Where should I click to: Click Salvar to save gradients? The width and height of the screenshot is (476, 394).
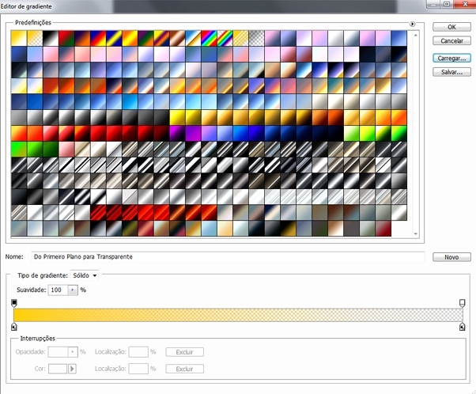(x=451, y=72)
